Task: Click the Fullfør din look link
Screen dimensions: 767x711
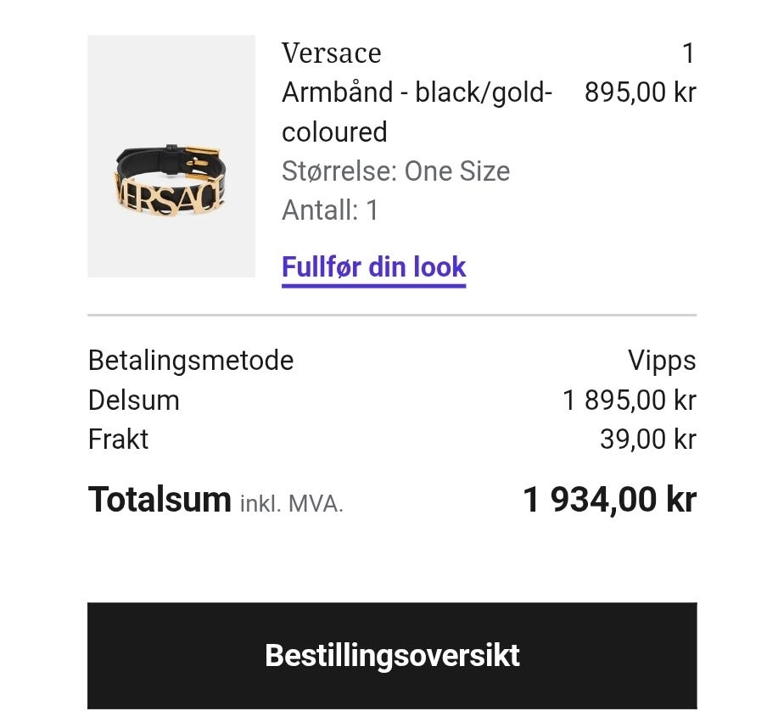Action: click(373, 266)
